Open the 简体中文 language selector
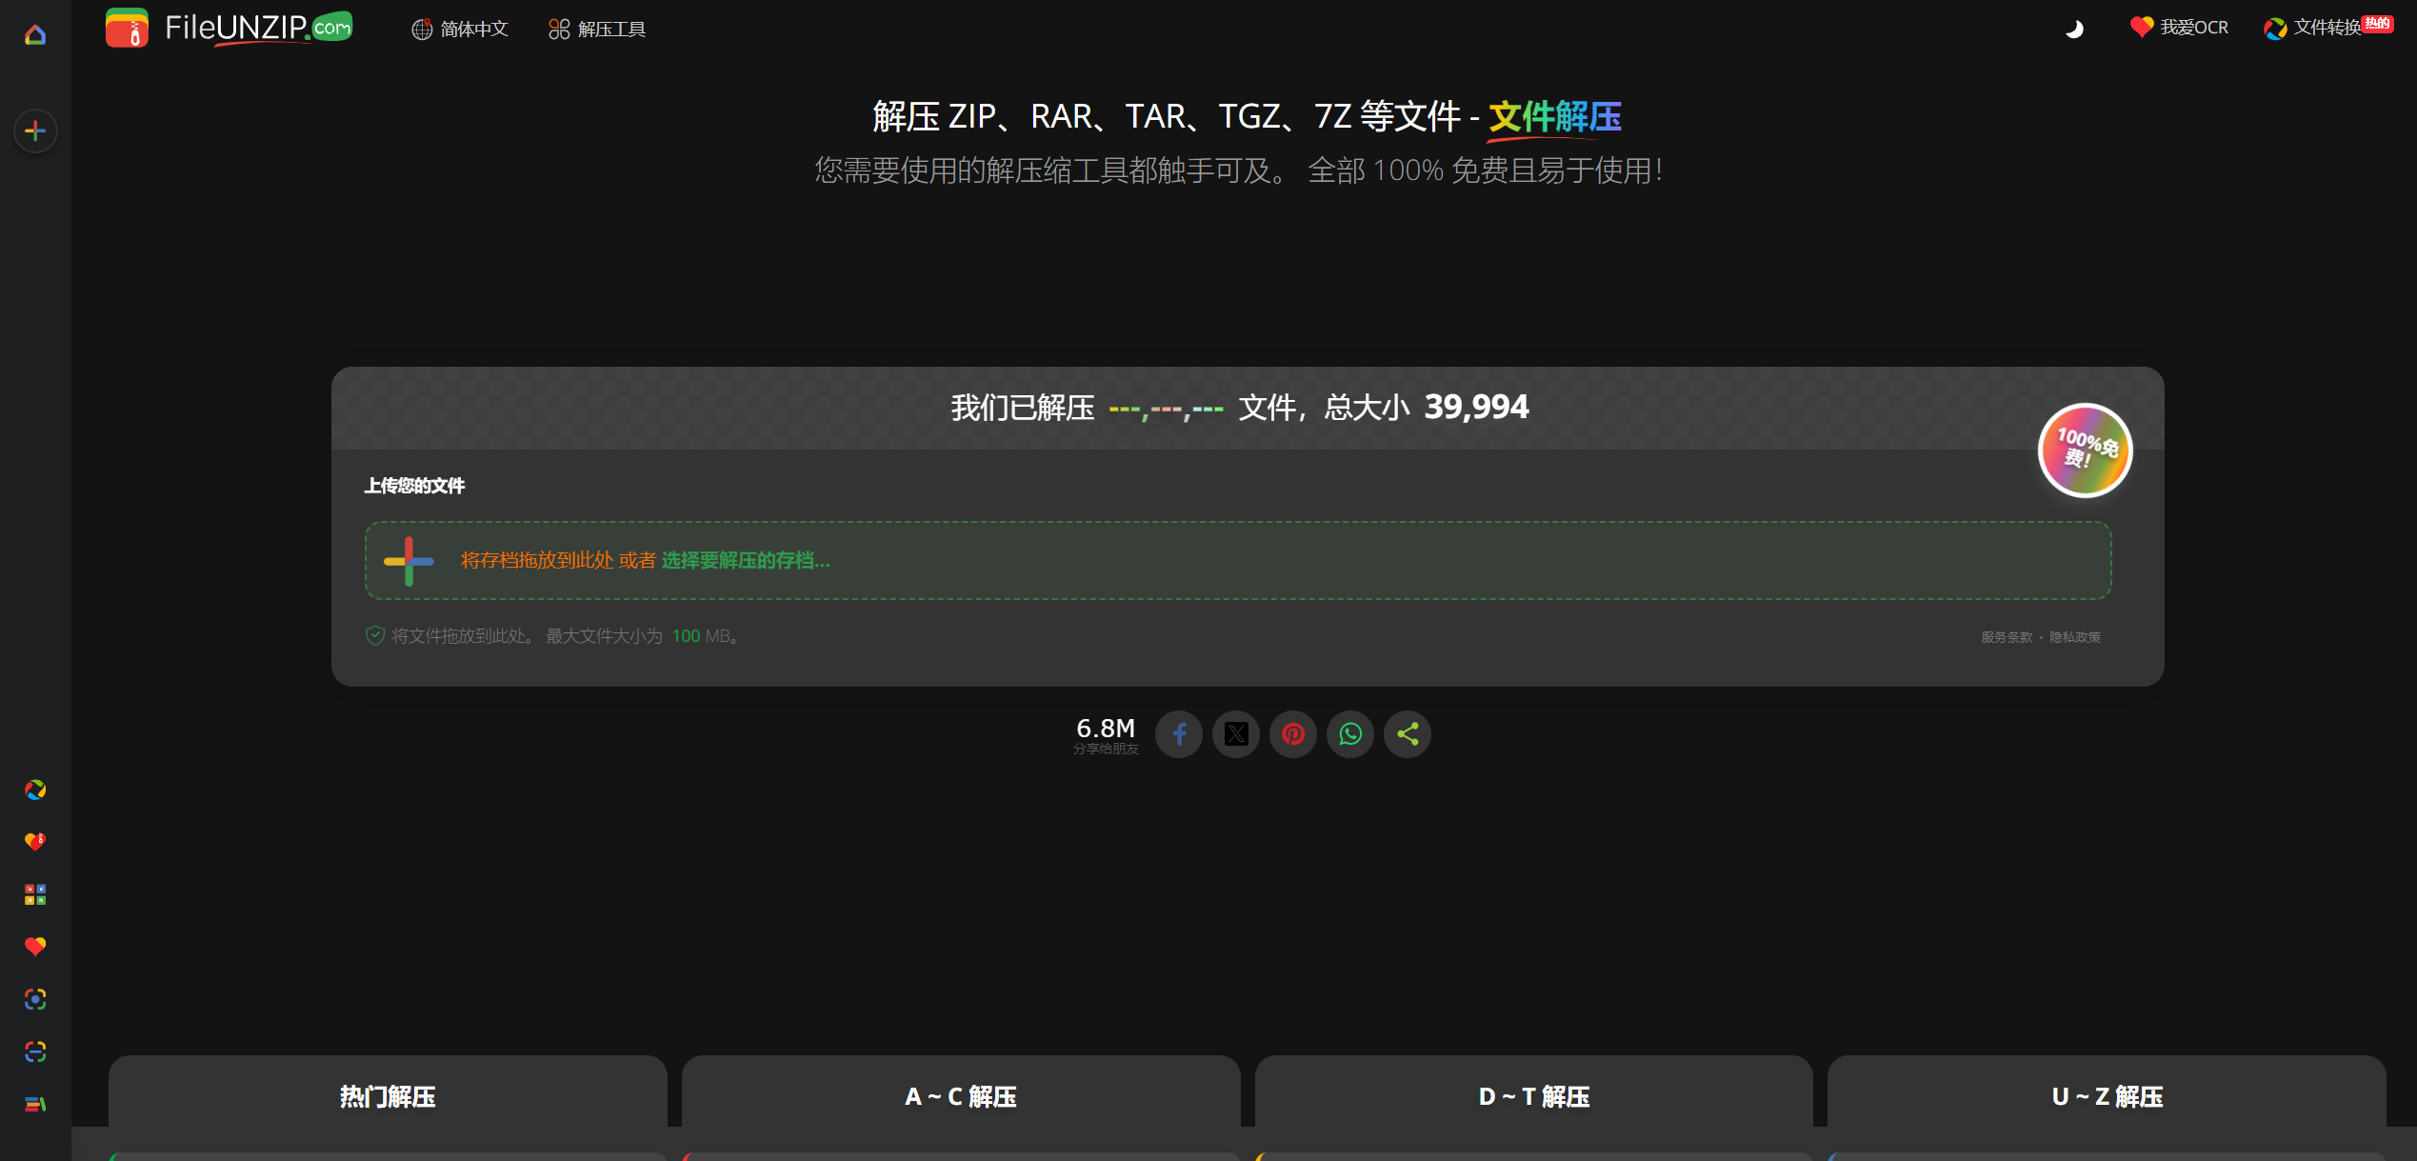 pos(460,30)
